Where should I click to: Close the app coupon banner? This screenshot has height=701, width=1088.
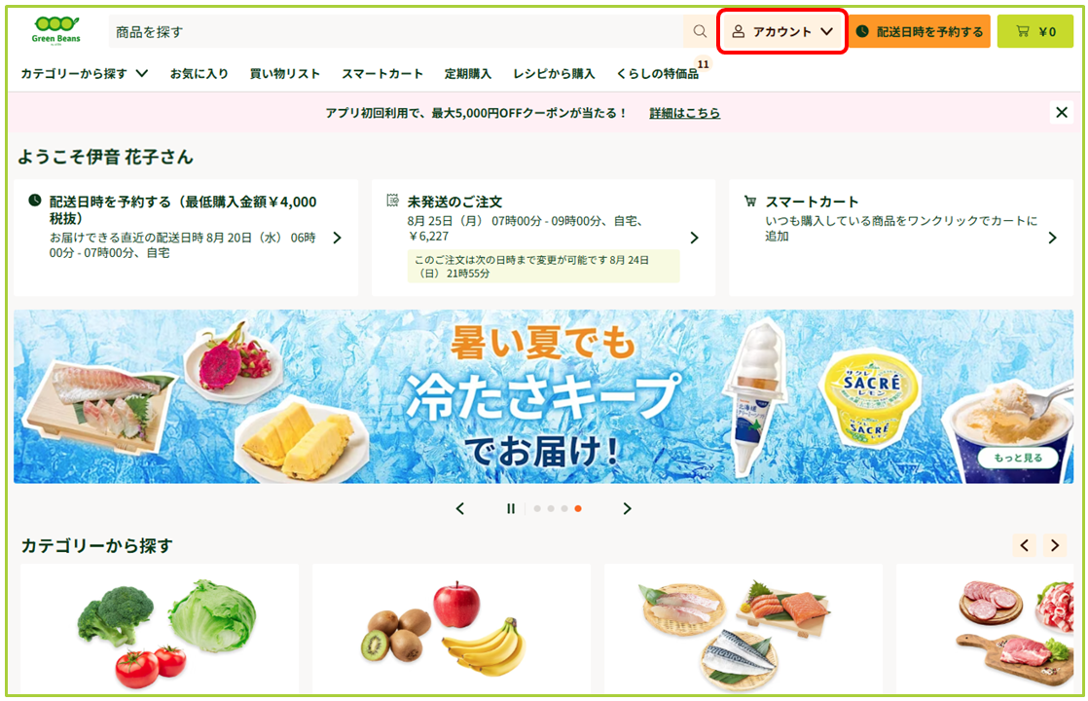[x=1061, y=112]
